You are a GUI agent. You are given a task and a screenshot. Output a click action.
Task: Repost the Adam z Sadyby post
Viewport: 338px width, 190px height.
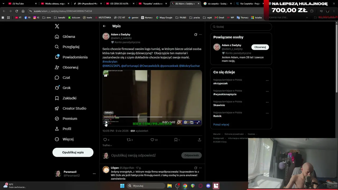tap(129, 140)
